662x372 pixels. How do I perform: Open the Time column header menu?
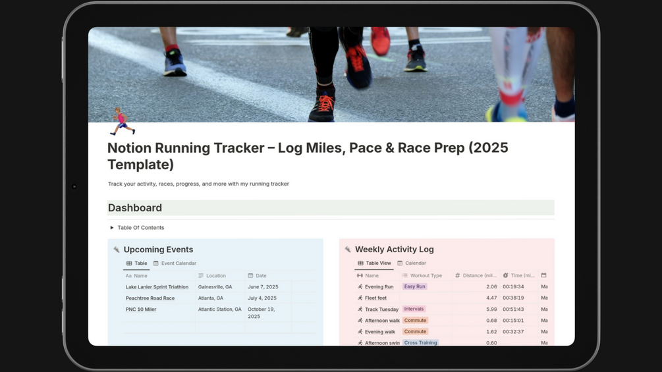coord(519,276)
